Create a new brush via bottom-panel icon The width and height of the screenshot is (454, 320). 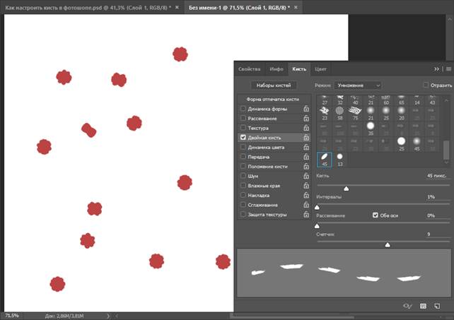[x=437, y=306]
